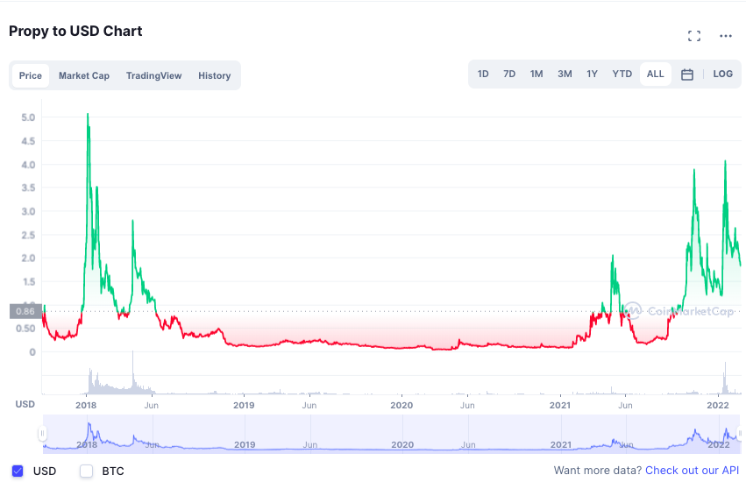Click the USD axis unit label
This screenshot has width=746, height=482.
pyautogui.click(x=25, y=404)
